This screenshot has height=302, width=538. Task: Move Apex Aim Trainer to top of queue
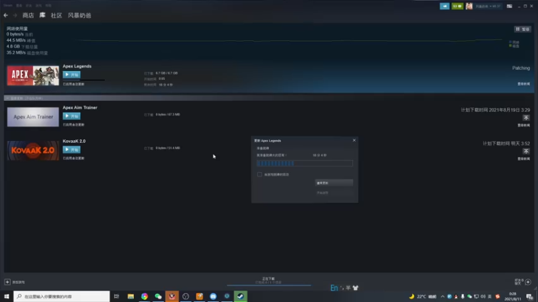[526, 118]
